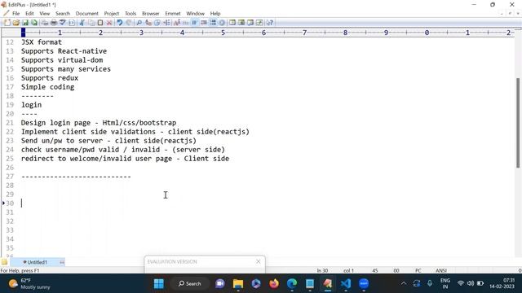Run spell check from the toolbar
Screen dimensions: 522x293
(x=62, y=23)
